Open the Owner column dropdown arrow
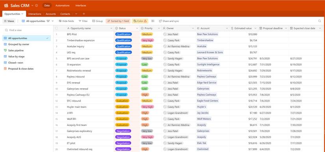The image size is (325, 152). tap(193, 28)
